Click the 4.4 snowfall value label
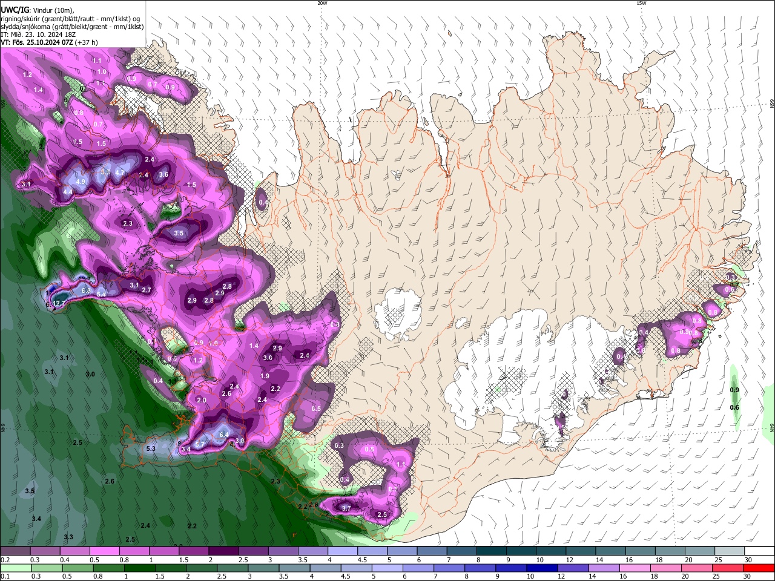This screenshot has height=581, width=775. coord(68,192)
